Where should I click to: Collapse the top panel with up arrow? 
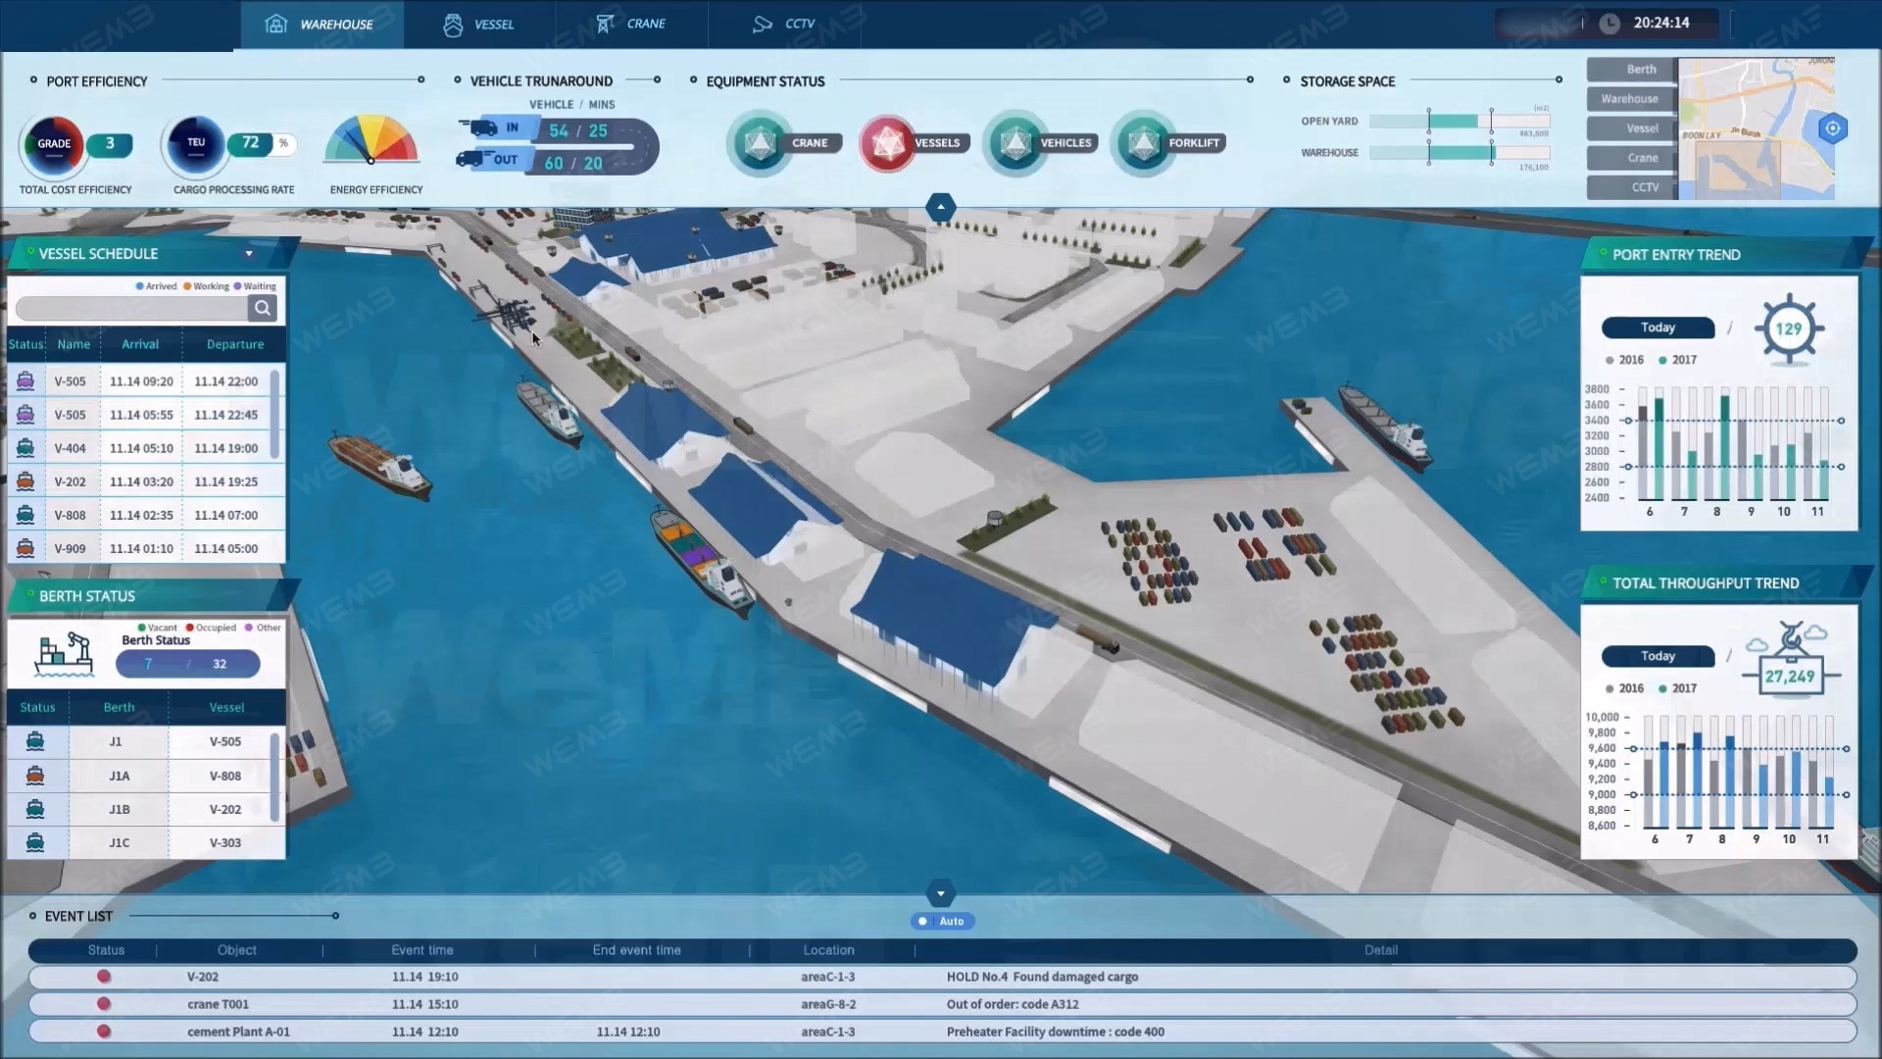click(x=940, y=207)
